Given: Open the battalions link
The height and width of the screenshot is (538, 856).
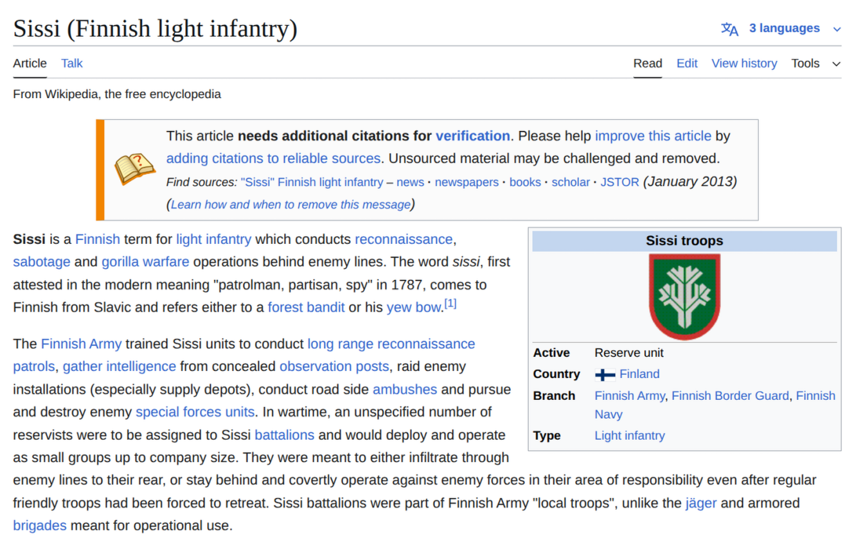Looking at the screenshot, I should pyautogui.click(x=285, y=435).
